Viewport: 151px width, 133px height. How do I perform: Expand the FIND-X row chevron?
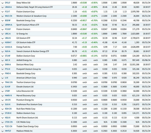coord(3,74)
